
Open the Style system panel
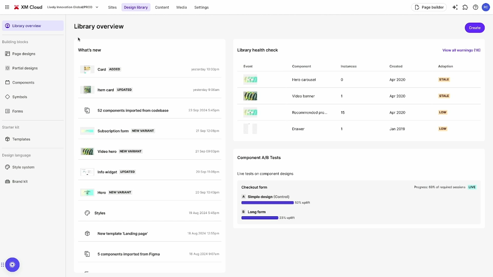click(x=23, y=167)
